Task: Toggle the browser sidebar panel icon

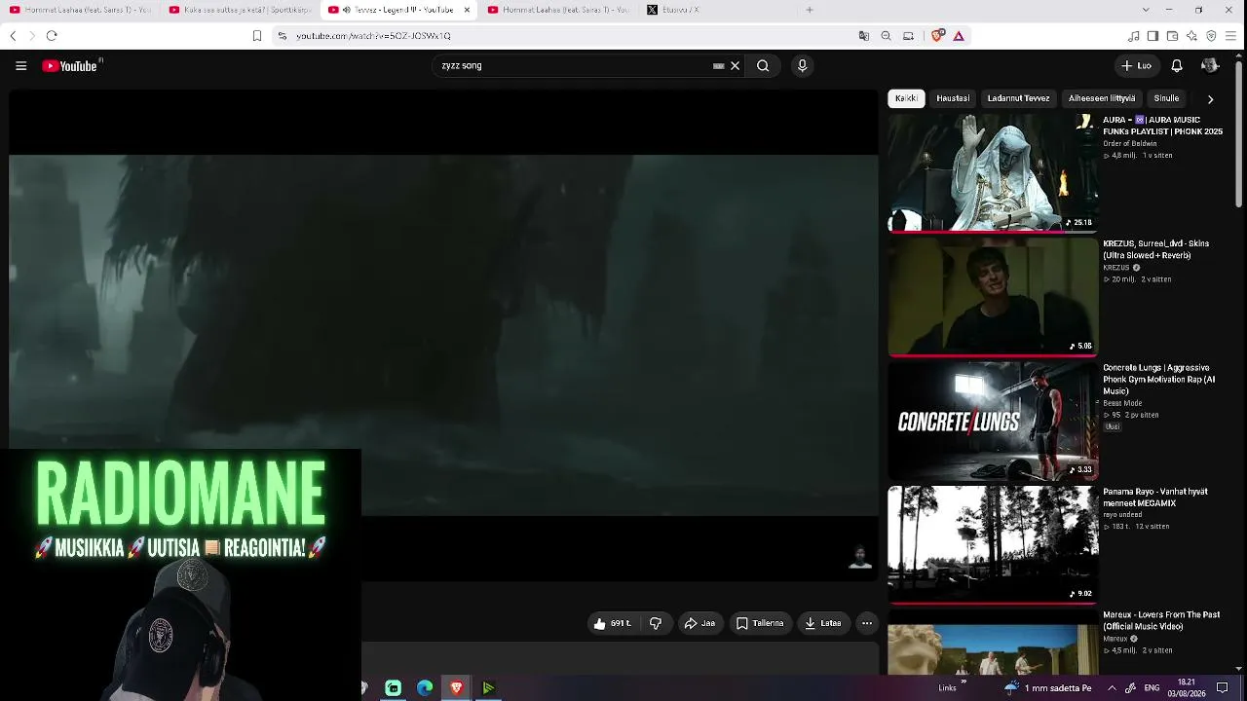Action: coord(1153,36)
